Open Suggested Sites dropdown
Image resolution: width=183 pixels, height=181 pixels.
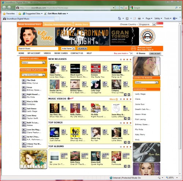33,14
